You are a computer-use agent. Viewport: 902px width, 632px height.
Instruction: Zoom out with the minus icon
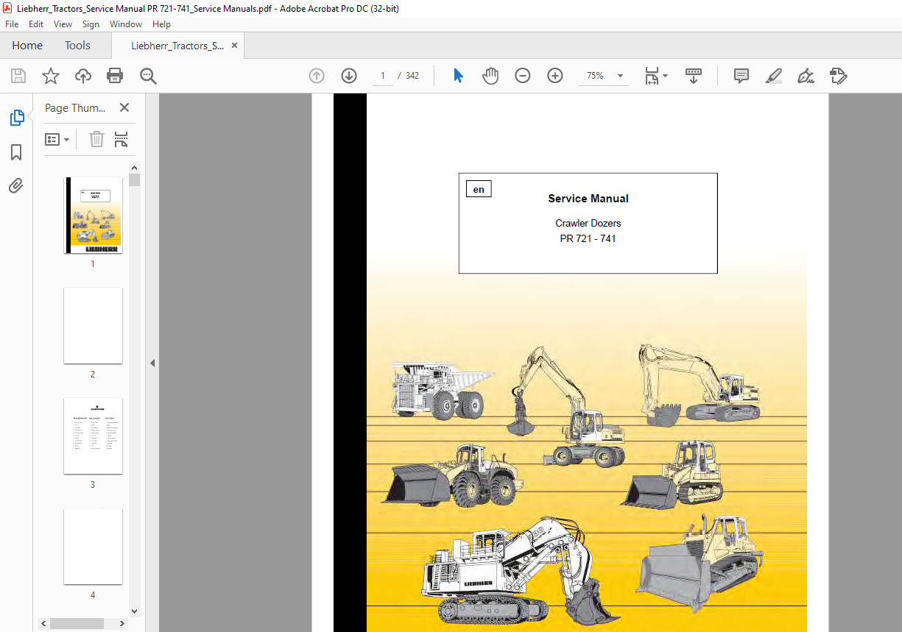click(523, 76)
